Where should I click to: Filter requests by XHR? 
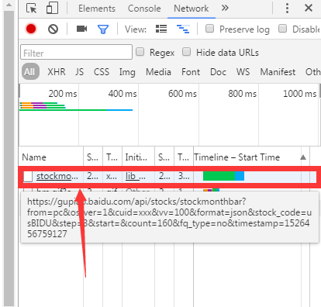coord(57,72)
